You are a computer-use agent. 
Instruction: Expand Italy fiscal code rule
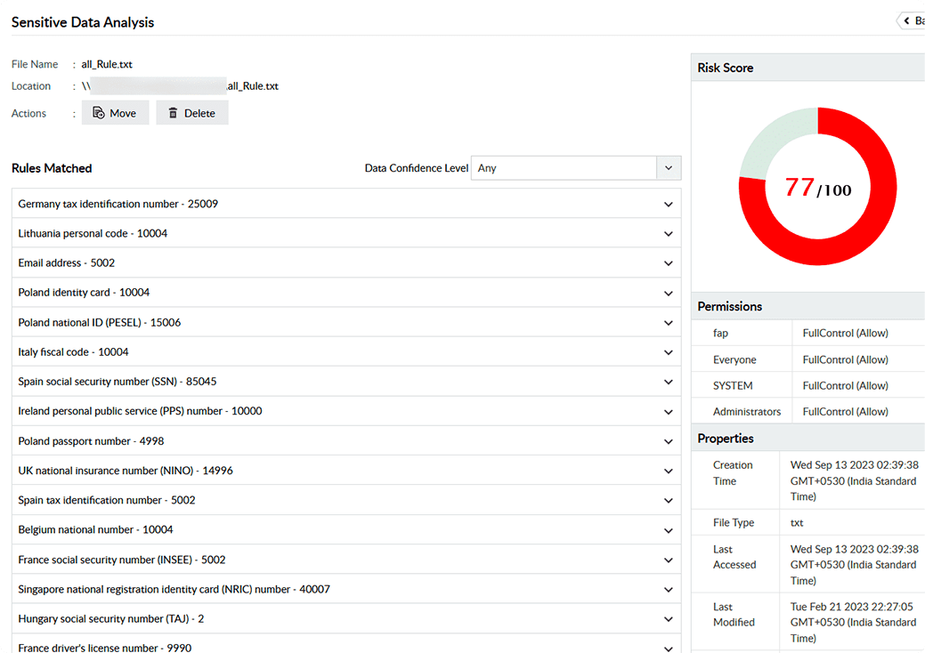coord(346,351)
